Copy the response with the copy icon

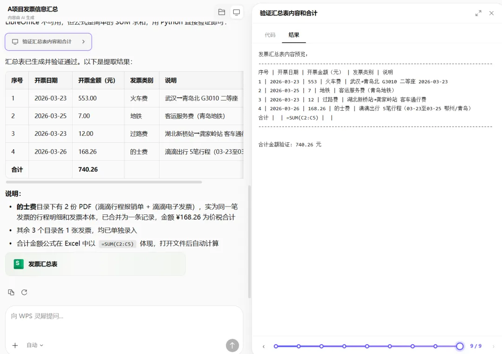tap(11, 292)
